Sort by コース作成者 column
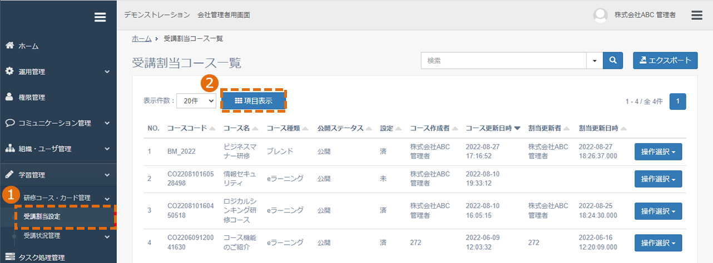Image resolution: width=713 pixels, height=263 pixels. coord(433,128)
